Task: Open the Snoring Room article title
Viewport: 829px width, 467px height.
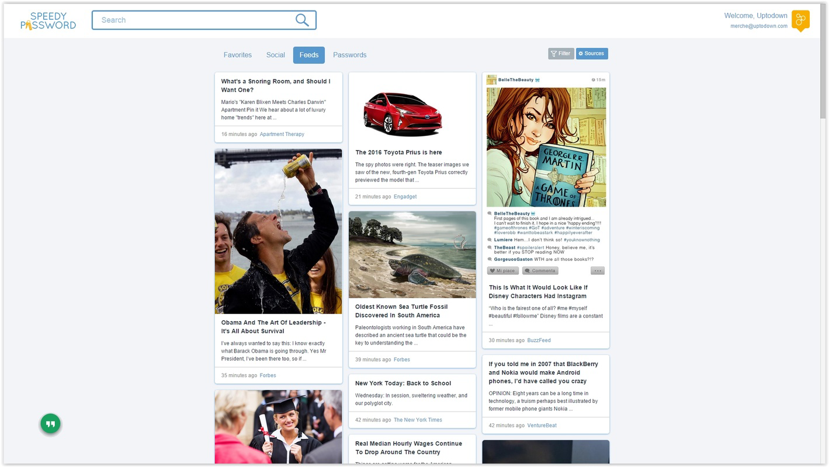Action: click(276, 86)
